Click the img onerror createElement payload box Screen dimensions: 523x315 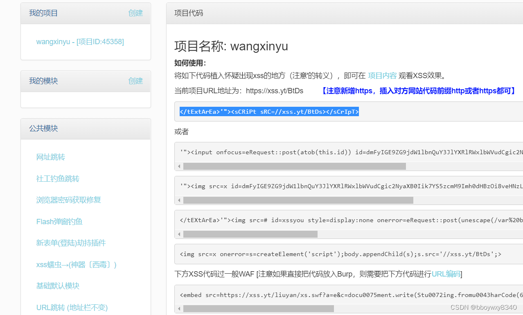pos(349,254)
